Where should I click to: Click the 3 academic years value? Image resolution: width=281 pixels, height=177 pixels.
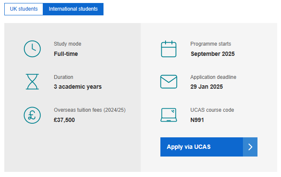77,87
